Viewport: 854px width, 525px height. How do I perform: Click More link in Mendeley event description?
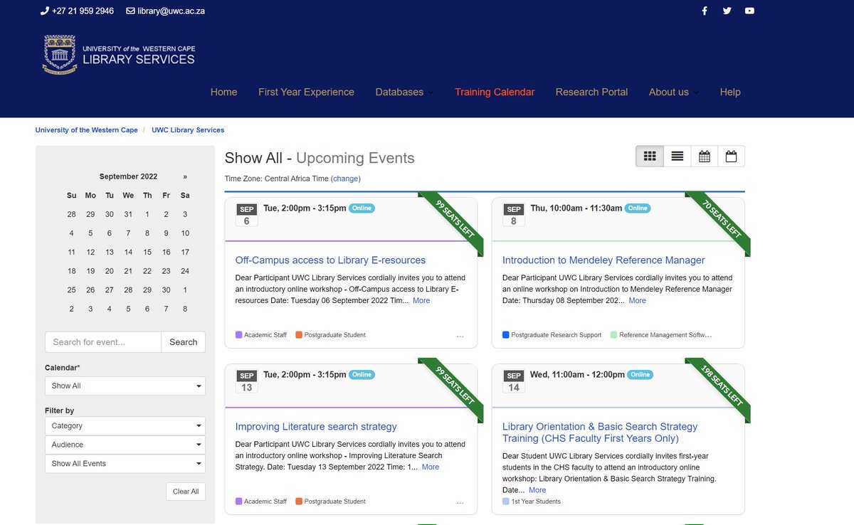[638, 301]
